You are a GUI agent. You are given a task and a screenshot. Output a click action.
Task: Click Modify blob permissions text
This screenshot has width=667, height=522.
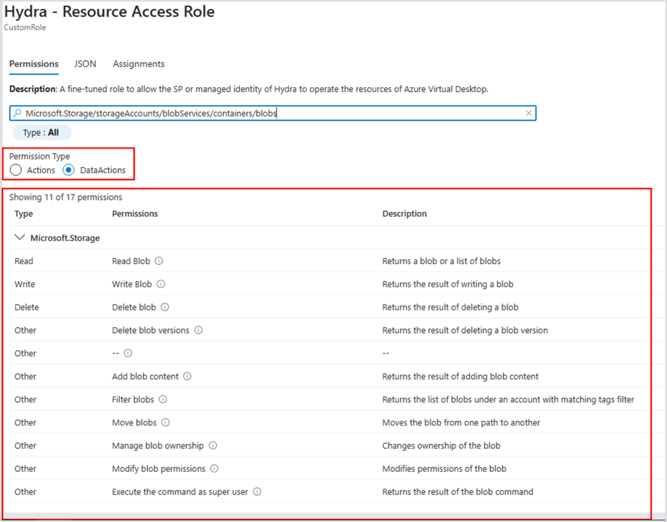click(x=159, y=469)
